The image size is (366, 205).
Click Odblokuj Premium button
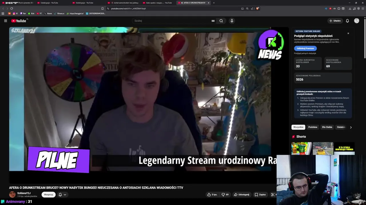305,48
